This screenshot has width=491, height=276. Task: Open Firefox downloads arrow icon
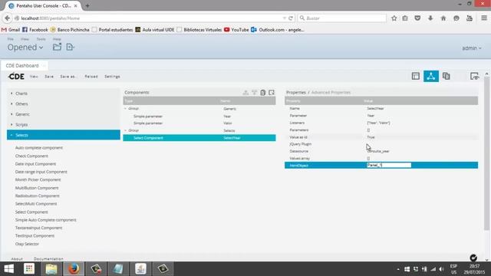[x=430, y=18]
